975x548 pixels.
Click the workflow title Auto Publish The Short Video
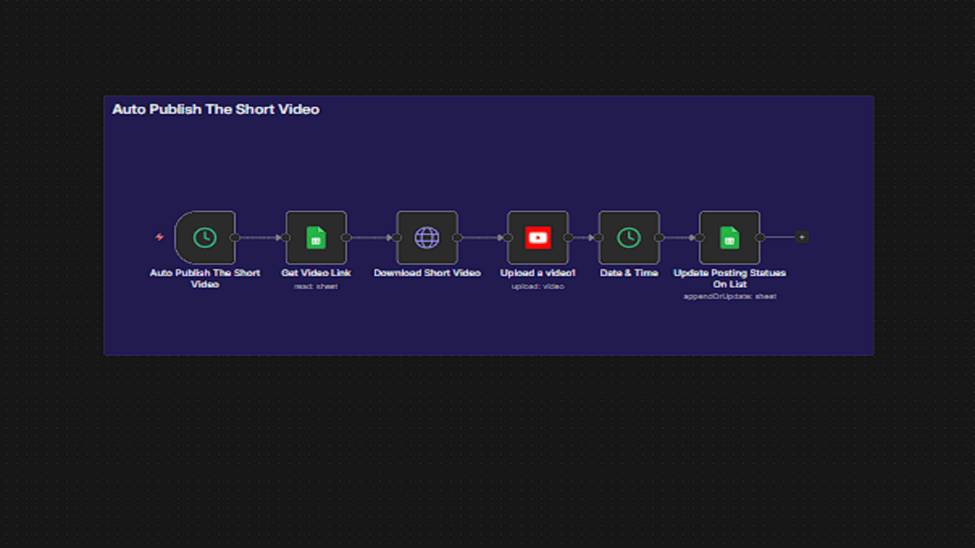(216, 110)
